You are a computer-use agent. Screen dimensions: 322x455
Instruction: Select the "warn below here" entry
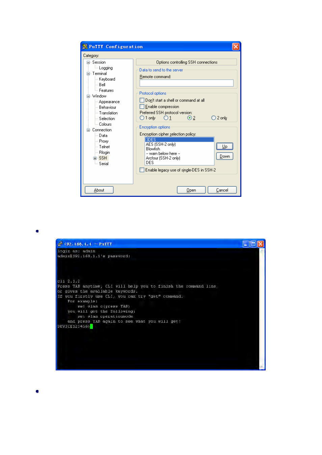coord(180,153)
